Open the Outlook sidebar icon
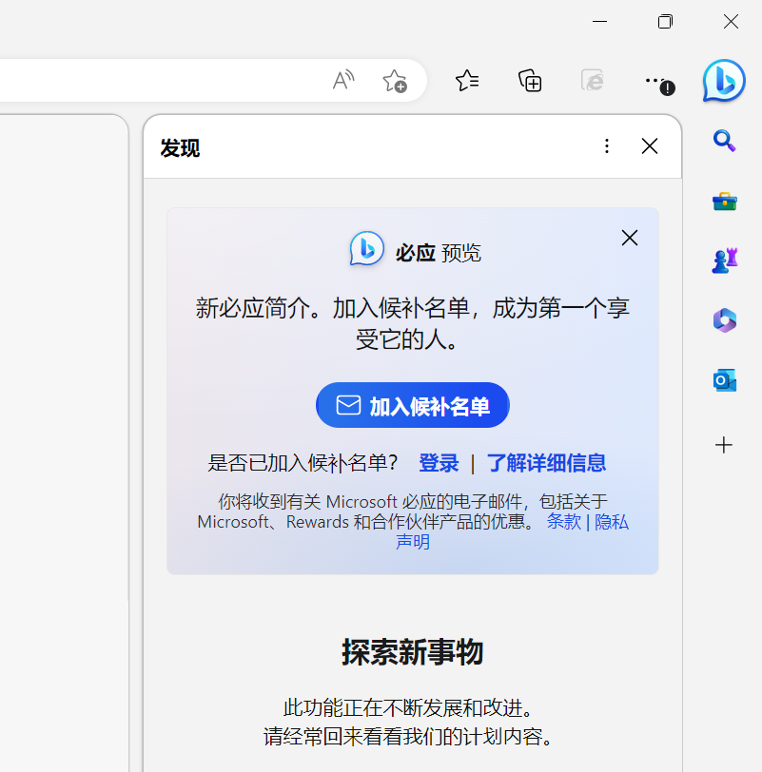Screen dimensions: 762x772 tap(725, 380)
